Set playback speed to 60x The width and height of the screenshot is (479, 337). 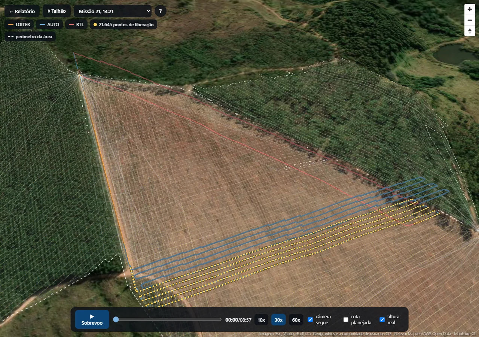tap(296, 320)
